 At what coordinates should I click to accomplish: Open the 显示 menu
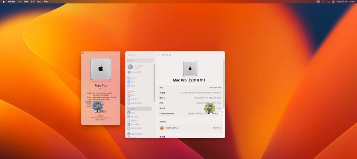tap(33, 2)
